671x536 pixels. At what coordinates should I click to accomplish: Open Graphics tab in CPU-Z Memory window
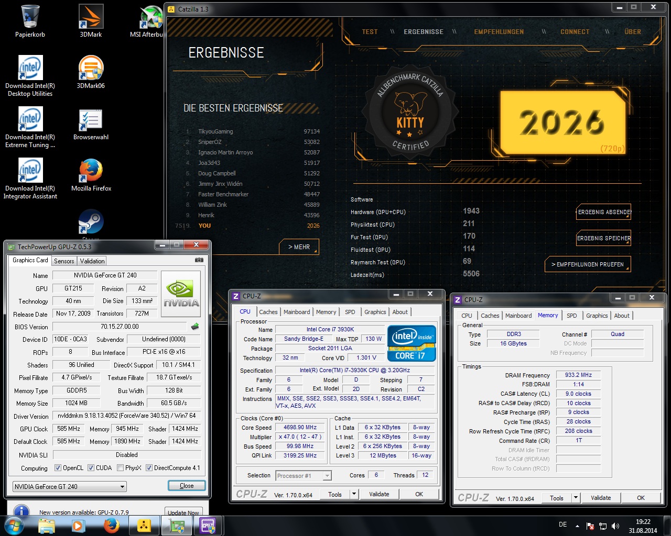(x=597, y=316)
